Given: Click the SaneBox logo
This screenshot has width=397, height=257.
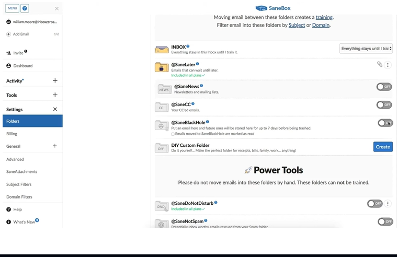Looking at the screenshot, I should (273, 8).
